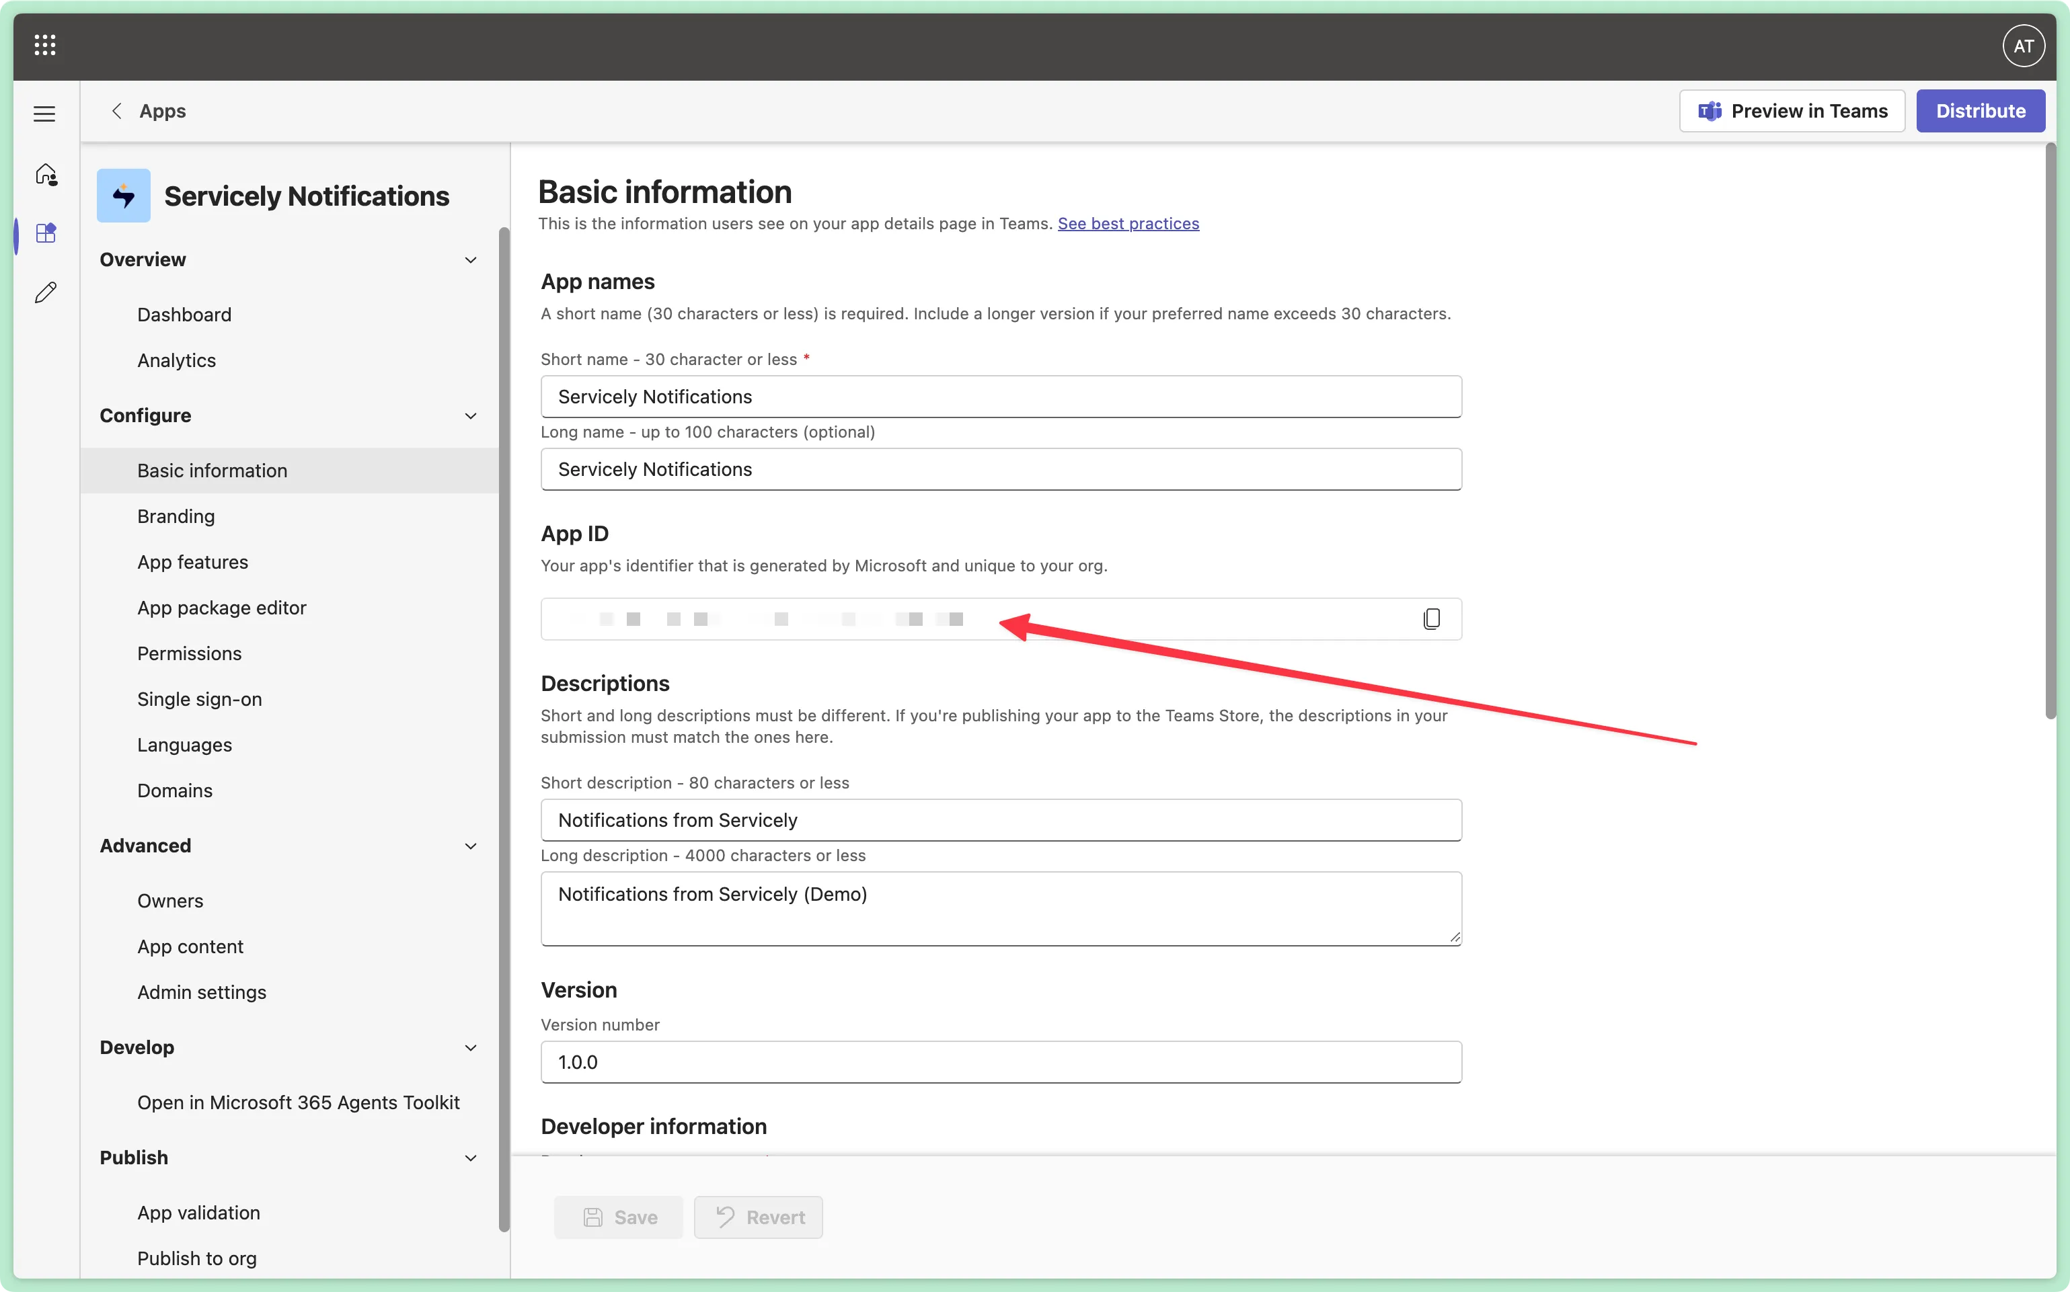Collapse the Overview section

(x=470, y=259)
